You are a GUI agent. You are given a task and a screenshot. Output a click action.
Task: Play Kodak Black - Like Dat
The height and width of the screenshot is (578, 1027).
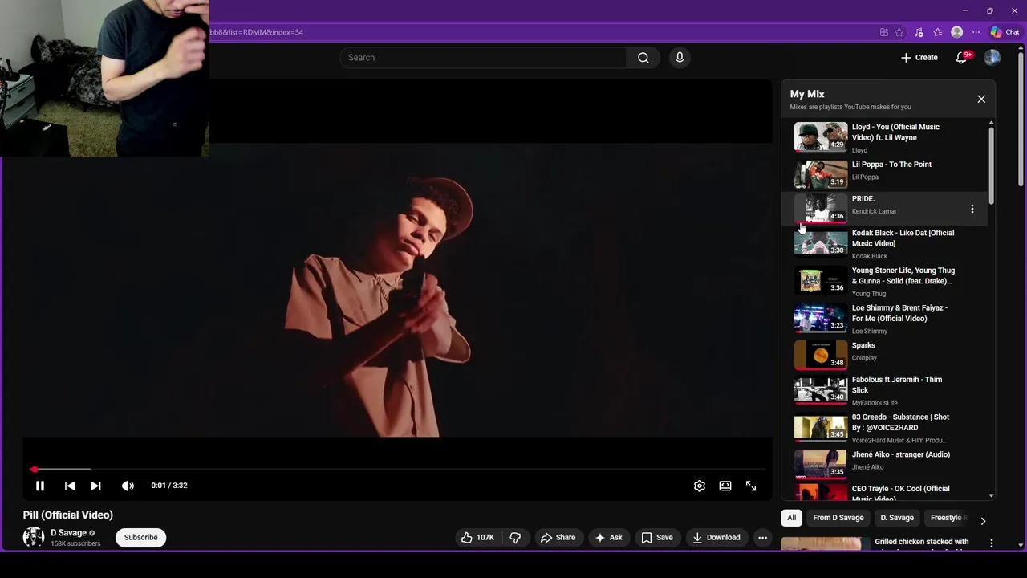click(x=883, y=243)
